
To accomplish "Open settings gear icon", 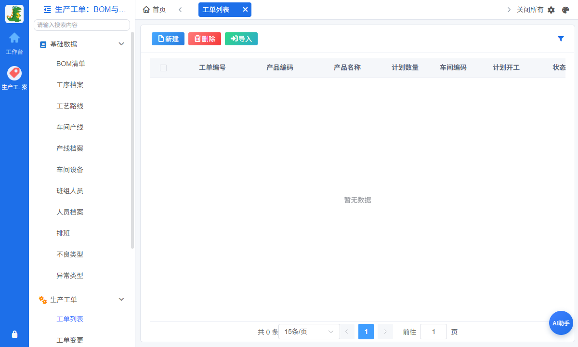I will click(552, 10).
